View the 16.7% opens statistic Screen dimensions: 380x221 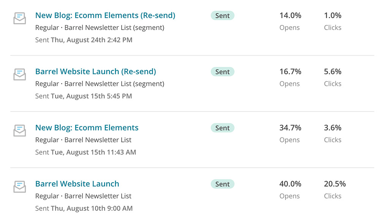[x=290, y=72]
